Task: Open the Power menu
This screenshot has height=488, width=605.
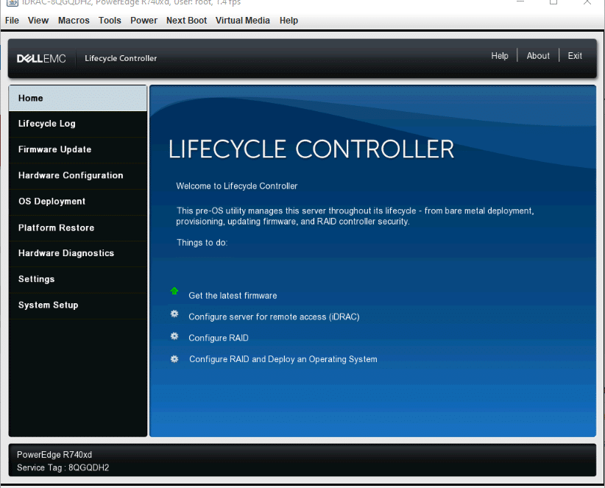Action: coord(144,21)
